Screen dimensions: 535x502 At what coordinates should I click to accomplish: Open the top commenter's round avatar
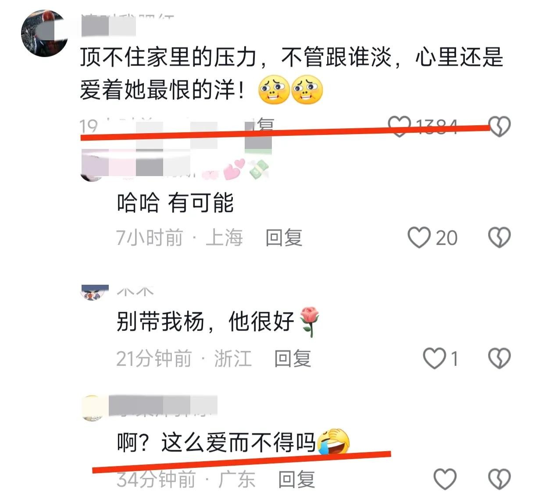(x=44, y=33)
